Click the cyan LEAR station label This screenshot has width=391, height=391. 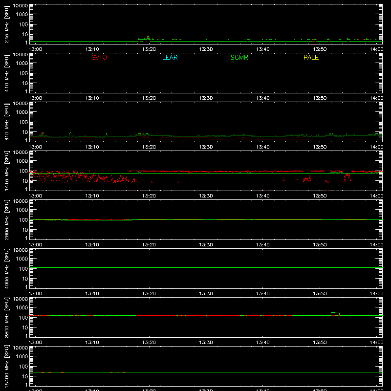[x=170, y=57]
